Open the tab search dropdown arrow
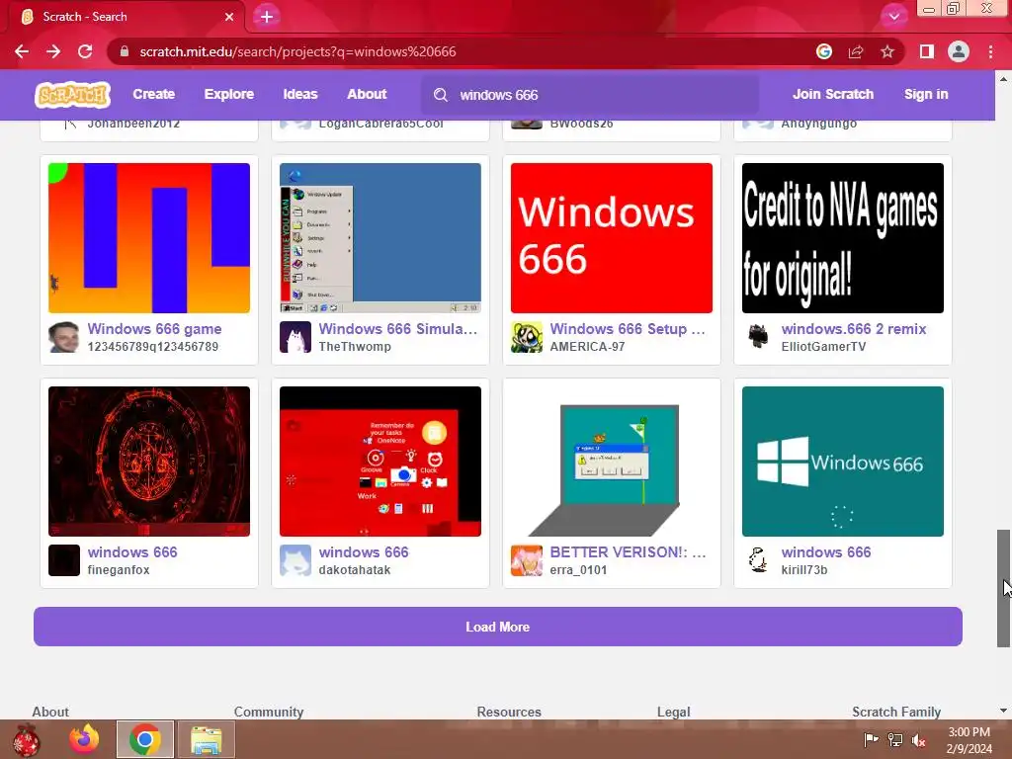This screenshot has height=759, width=1012. pyautogui.click(x=893, y=17)
